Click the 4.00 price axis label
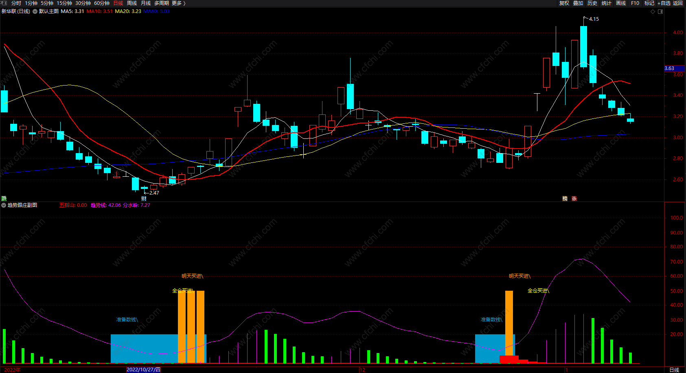This screenshot has height=373, width=686. pyautogui.click(x=678, y=33)
